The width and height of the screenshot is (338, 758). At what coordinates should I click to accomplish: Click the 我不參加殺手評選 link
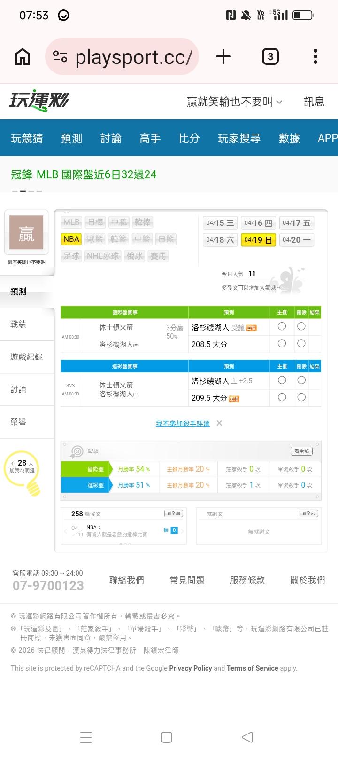183,424
